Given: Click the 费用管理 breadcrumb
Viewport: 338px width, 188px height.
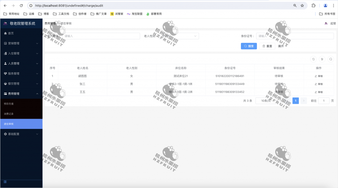Looking at the screenshot, I should [50, 23].
